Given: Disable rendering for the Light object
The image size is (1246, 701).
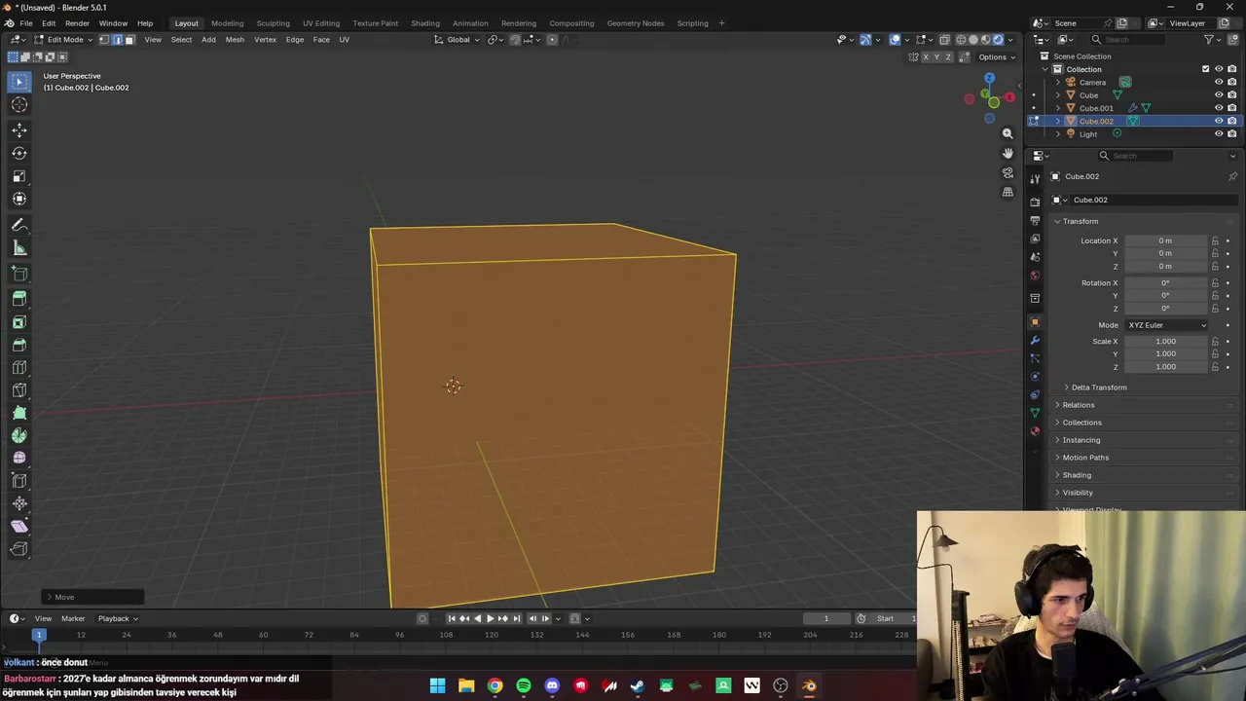Looking at the screenshot, I should click(x=1231, y=133).
